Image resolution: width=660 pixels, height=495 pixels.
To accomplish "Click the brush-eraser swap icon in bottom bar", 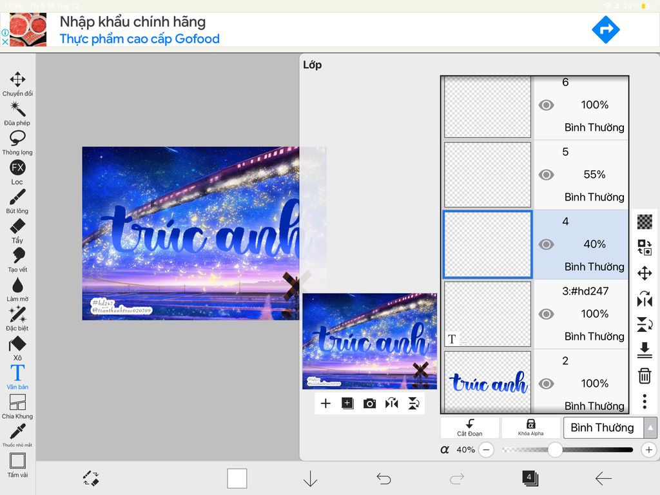I will (91, 478).
